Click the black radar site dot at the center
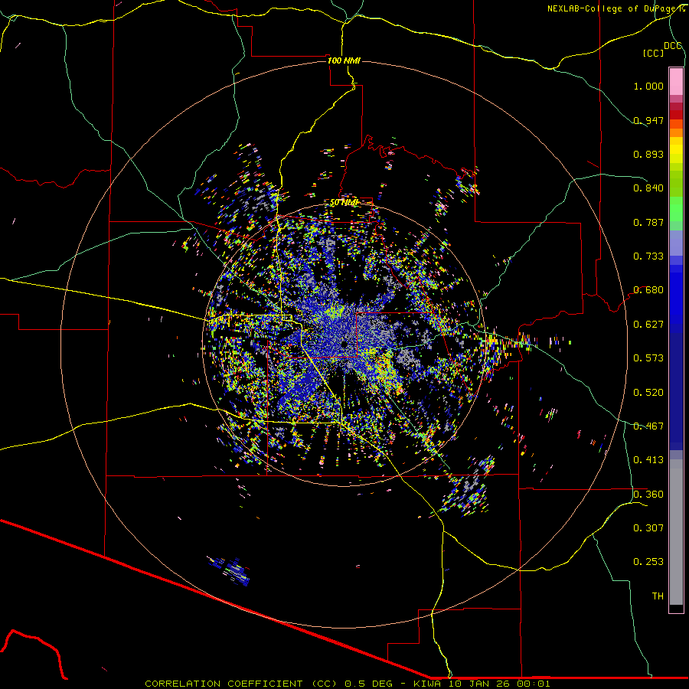 coord(344,344)
